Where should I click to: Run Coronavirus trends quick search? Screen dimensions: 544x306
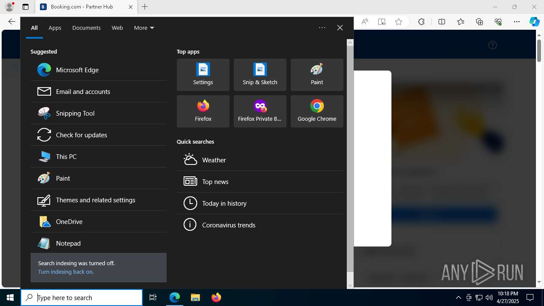point(260,225)
